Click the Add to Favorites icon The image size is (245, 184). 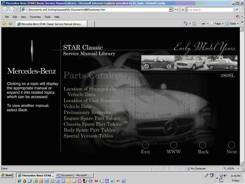click(11, 24)
